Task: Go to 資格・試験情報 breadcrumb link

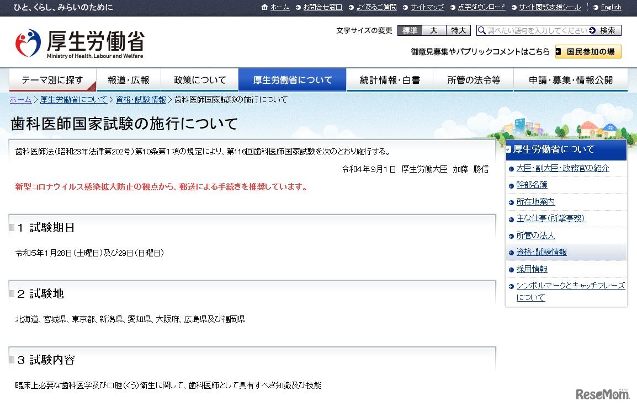Action: (x=141, y=100)
